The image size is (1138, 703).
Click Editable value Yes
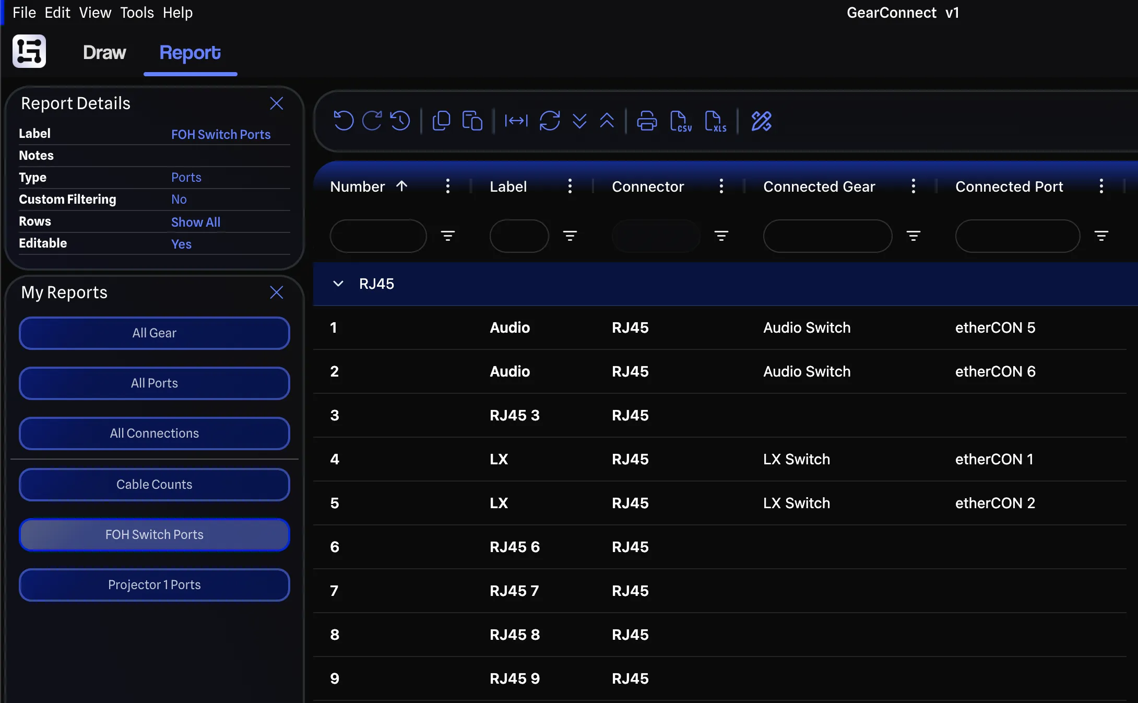pos(181,244)
